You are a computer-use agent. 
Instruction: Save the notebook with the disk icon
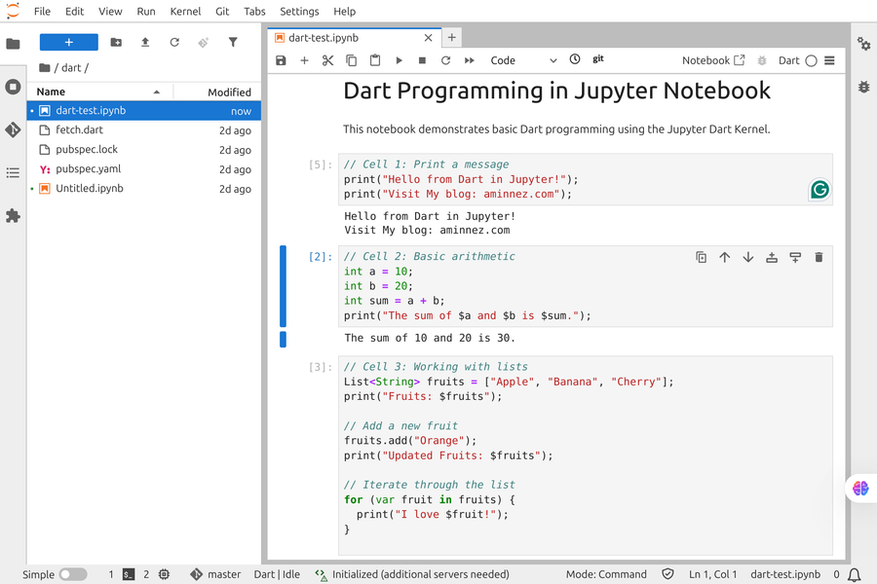(x=281, y=59)
